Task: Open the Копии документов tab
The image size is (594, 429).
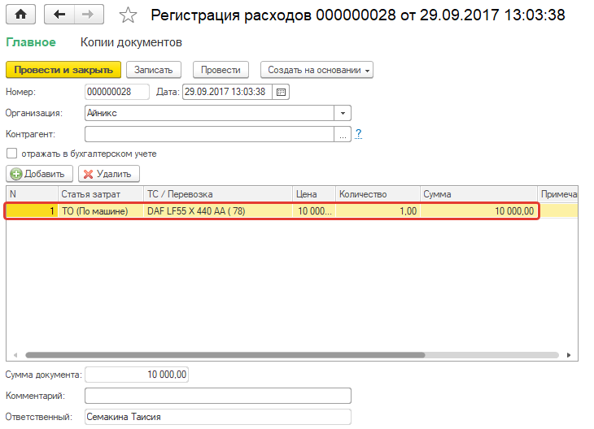Action: 131,42
